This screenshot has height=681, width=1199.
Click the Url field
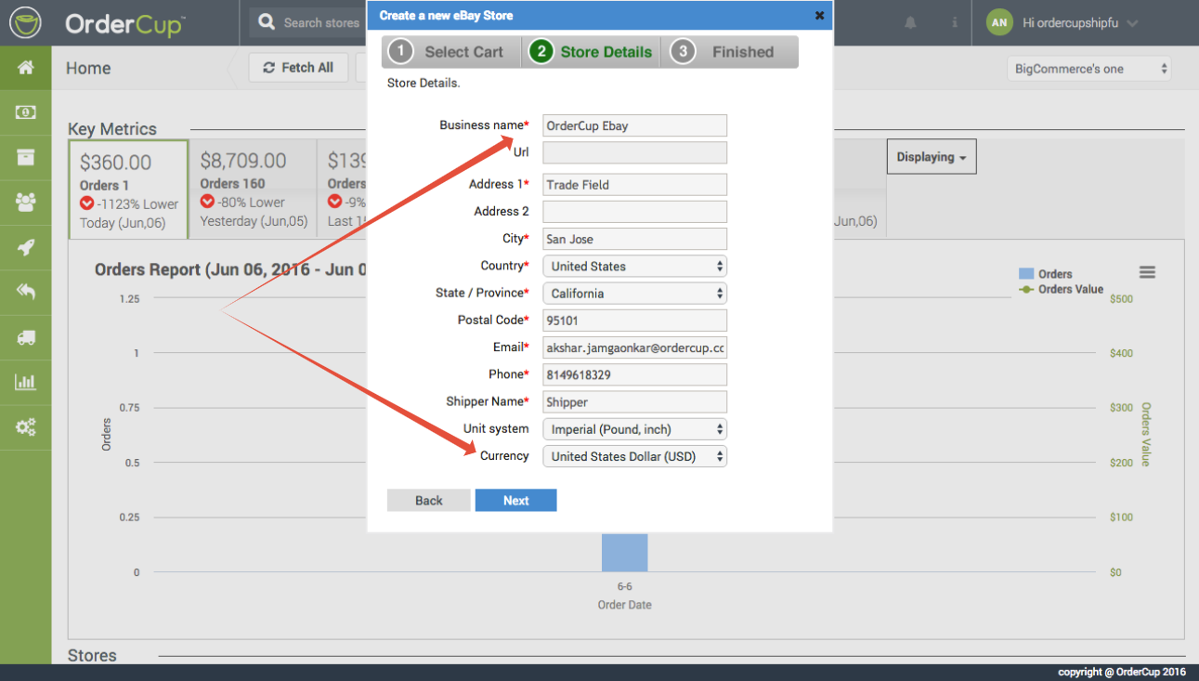634,152
